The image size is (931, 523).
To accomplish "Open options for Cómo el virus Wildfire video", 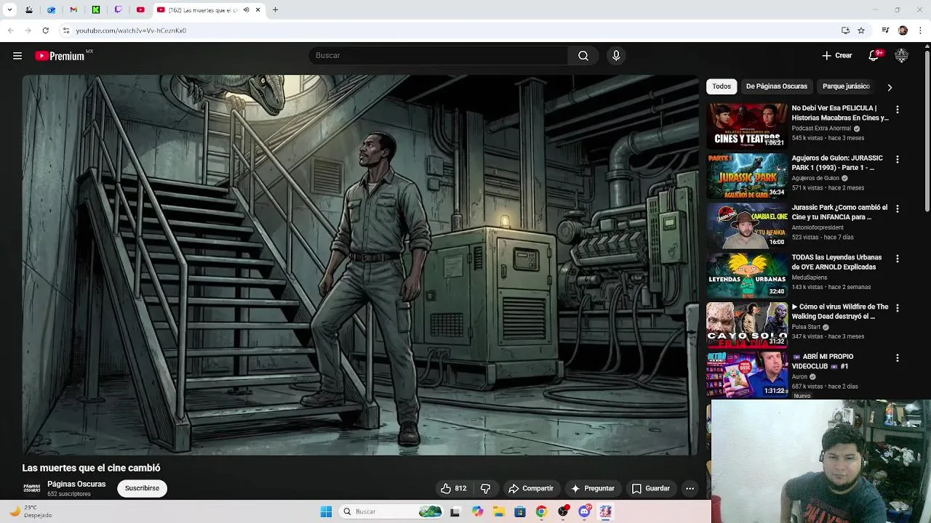I will click(898, 308).
